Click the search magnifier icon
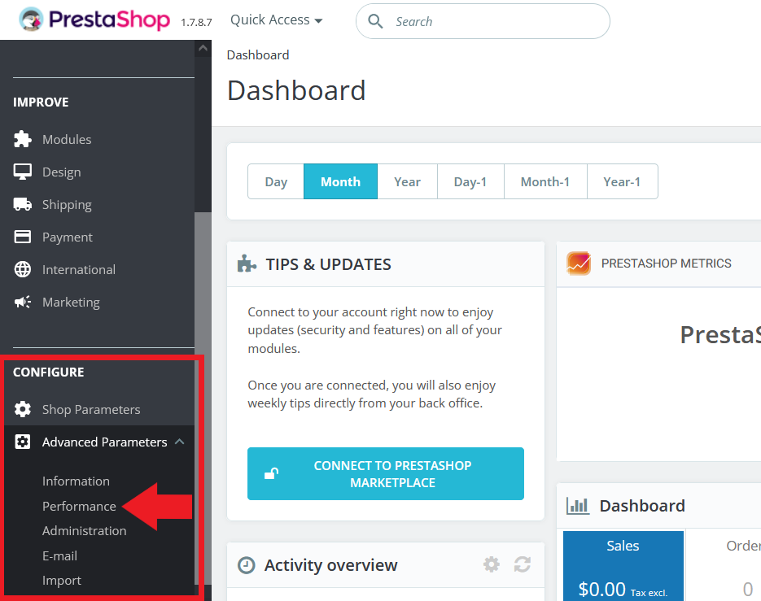Image resolution: width=761 pixels, height=601 pixels. tap(375, 21)
